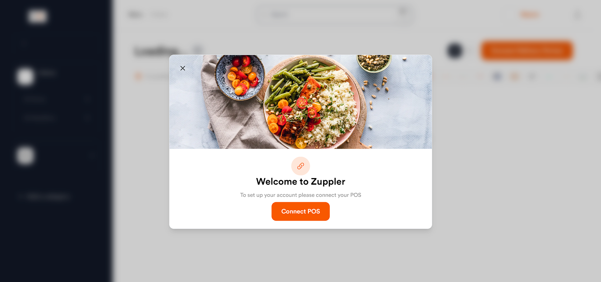
Task: Expand the first blurred sidebar sub-item arrow
Action: (87, 99)
